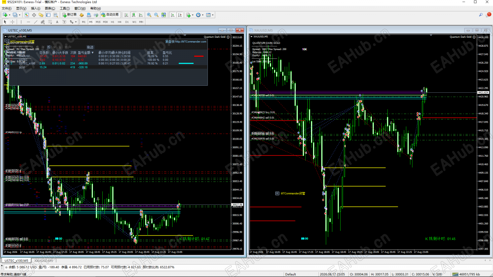Screen dimensions: 493x277
Task: Toggle the Terminal panel icon
Action: (x=48, y=15)
